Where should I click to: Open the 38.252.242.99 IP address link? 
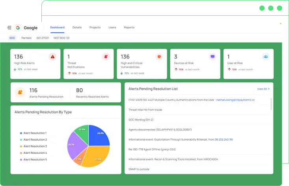(x=224, y=139)
